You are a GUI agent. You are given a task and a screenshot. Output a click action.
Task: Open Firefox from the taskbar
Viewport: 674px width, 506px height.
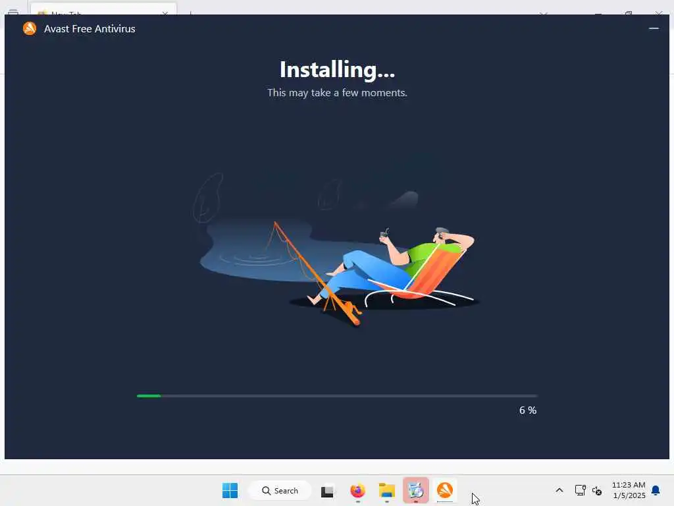tap(357, 490)
